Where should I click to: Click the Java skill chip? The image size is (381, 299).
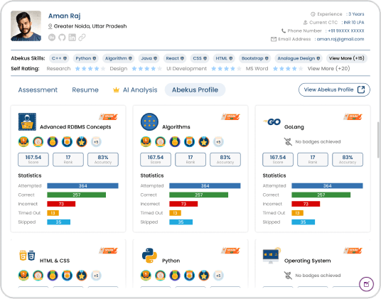point(149,58)
